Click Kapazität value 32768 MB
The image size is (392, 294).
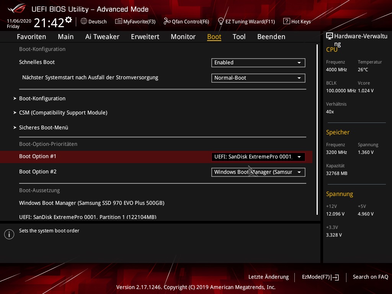click(x=337, y=173)
